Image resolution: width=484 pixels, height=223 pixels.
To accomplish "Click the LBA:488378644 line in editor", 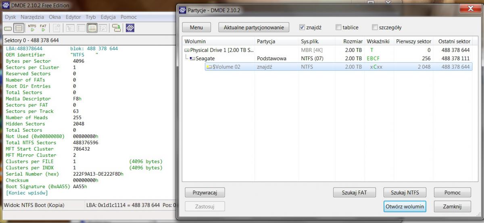I will coord(24,48).
